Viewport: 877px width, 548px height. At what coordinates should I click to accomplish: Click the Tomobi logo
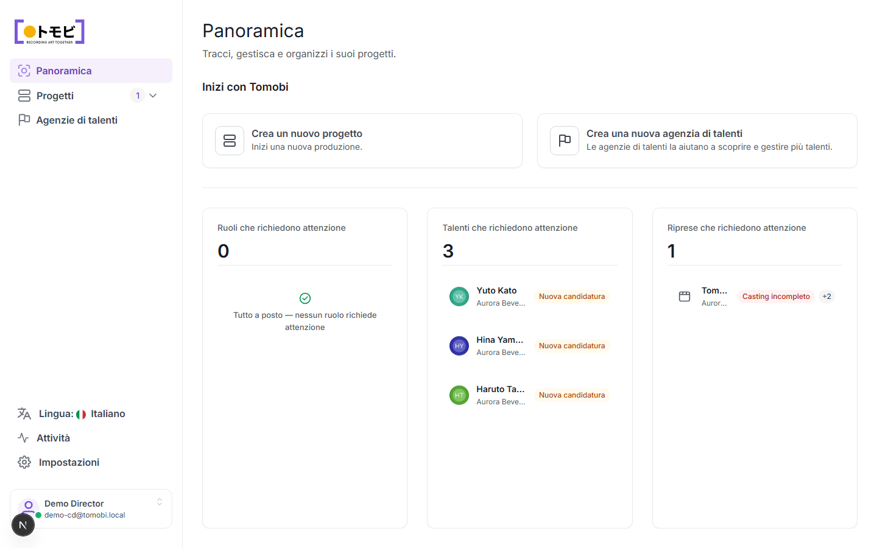49,32
